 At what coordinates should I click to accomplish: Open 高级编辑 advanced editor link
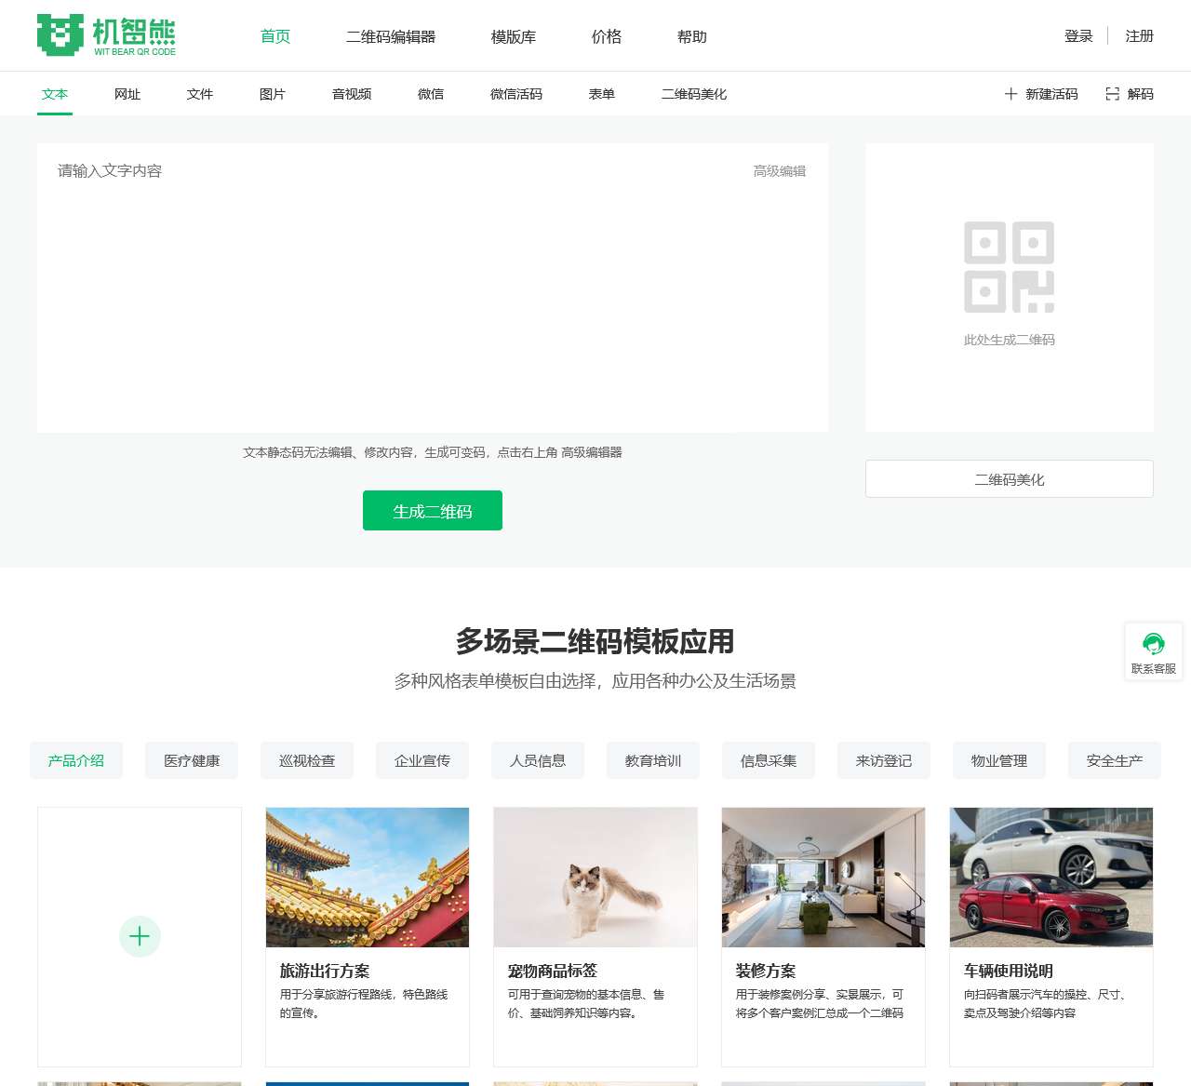(x=780, y=171)
